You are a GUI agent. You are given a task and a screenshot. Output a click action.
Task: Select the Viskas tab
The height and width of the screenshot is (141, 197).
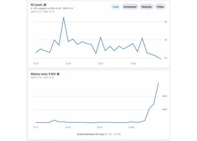click(x=160, y=7)
